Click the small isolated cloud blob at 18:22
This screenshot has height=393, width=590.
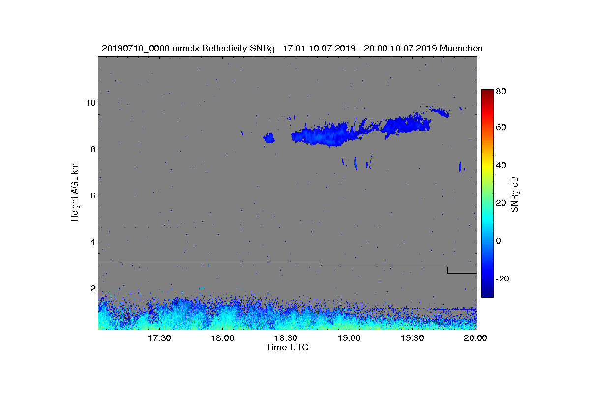tap(269, 138)
